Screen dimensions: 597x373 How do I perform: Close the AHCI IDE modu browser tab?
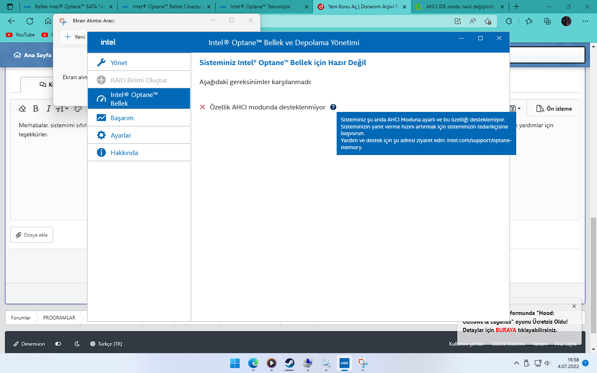502,7
